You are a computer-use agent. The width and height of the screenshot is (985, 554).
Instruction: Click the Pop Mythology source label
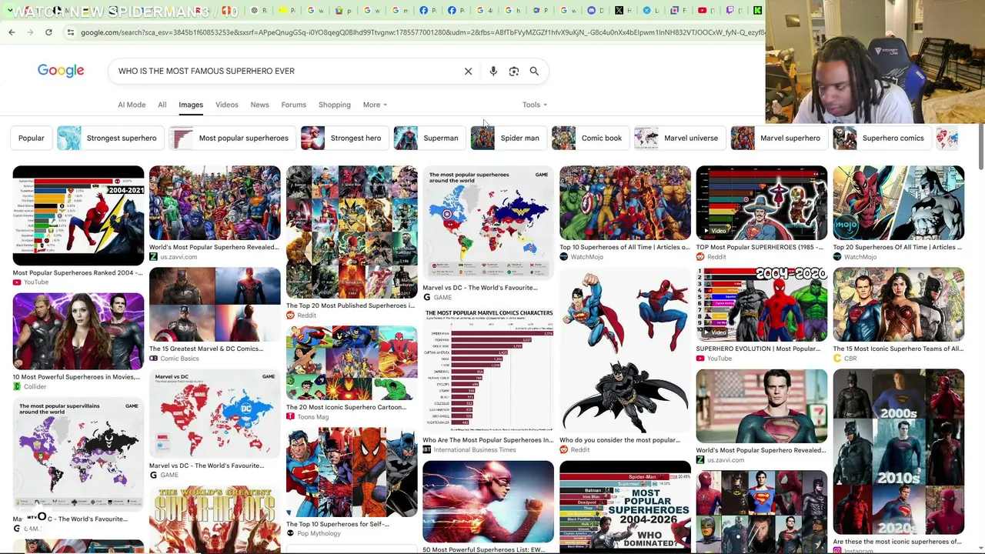(x=313, y=534)
